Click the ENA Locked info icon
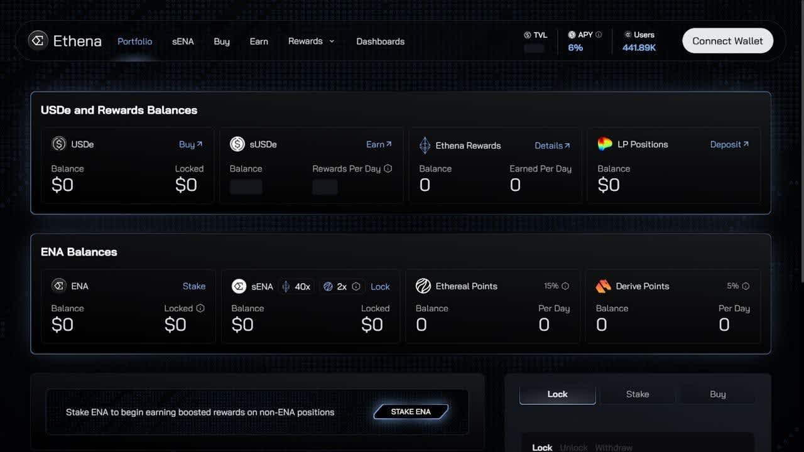The image size is (804, 452). [x=200, y=308]
